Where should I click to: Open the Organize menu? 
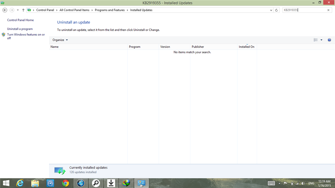click(x=60, y=40)
